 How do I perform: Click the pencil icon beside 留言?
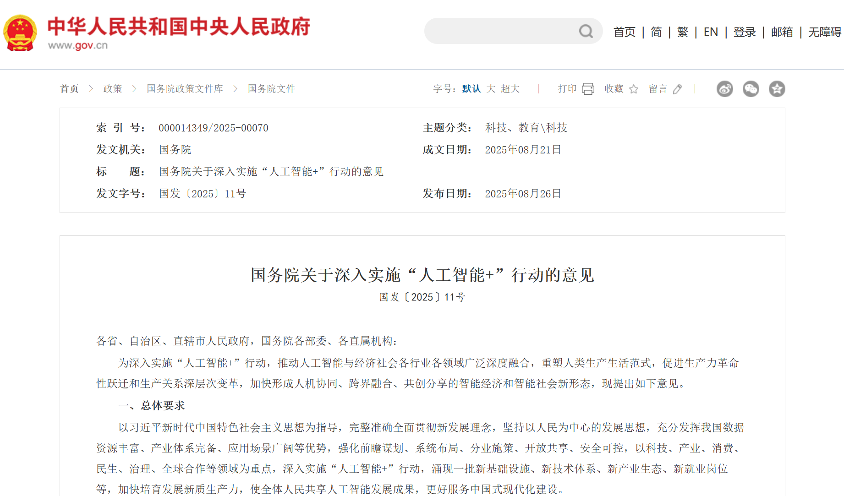(x=678, y=89)
